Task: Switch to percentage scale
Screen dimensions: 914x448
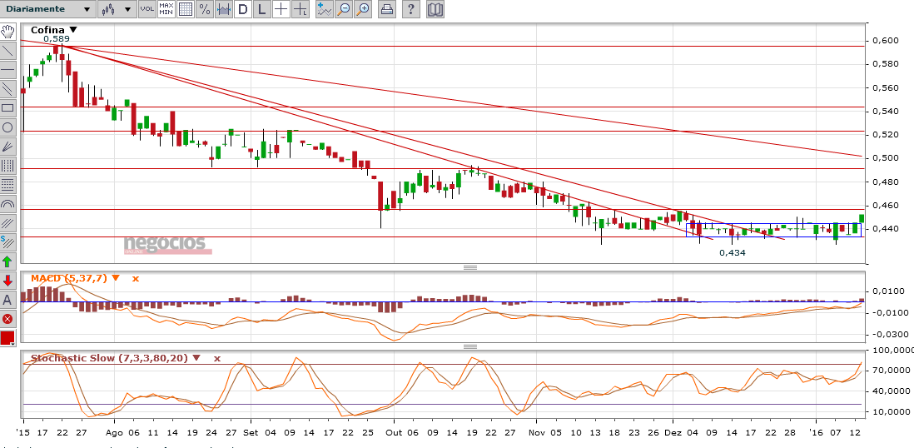Action: (204, 9)
